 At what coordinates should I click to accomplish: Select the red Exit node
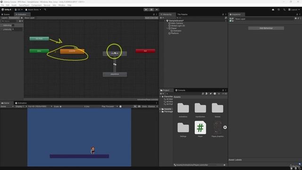pos(145,51)
